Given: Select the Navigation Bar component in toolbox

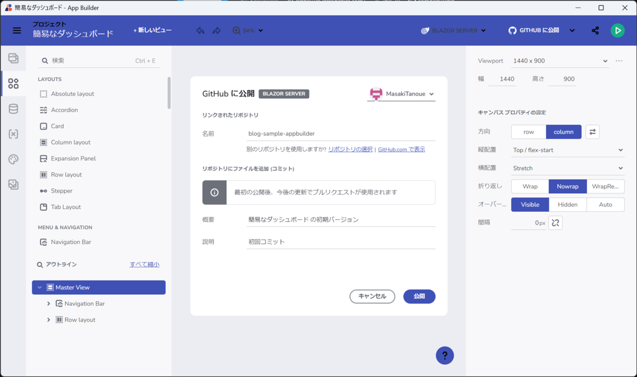Looking at the screenshot, I should click(65, 242).
